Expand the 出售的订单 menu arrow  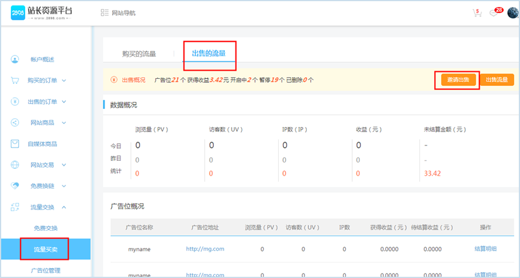point(64,102)
